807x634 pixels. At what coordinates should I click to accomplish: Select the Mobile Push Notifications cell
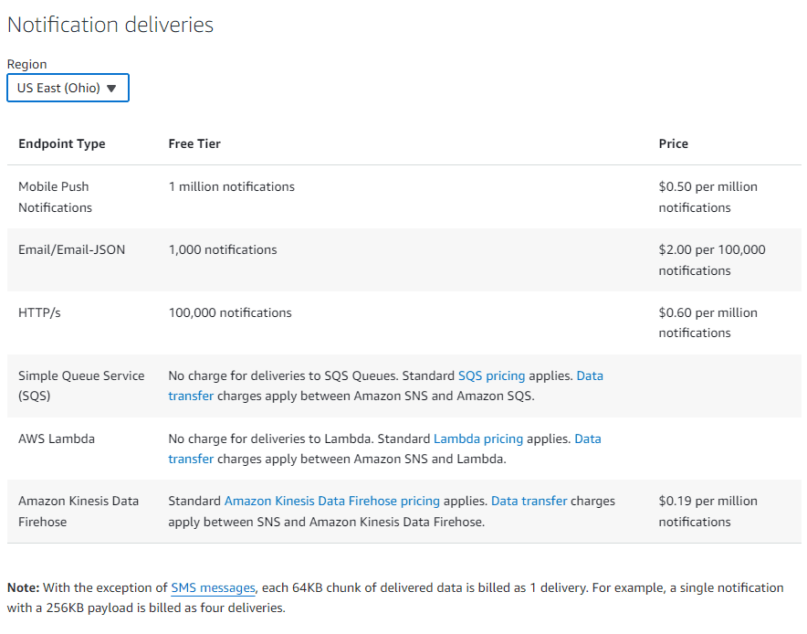coord(55,196)
